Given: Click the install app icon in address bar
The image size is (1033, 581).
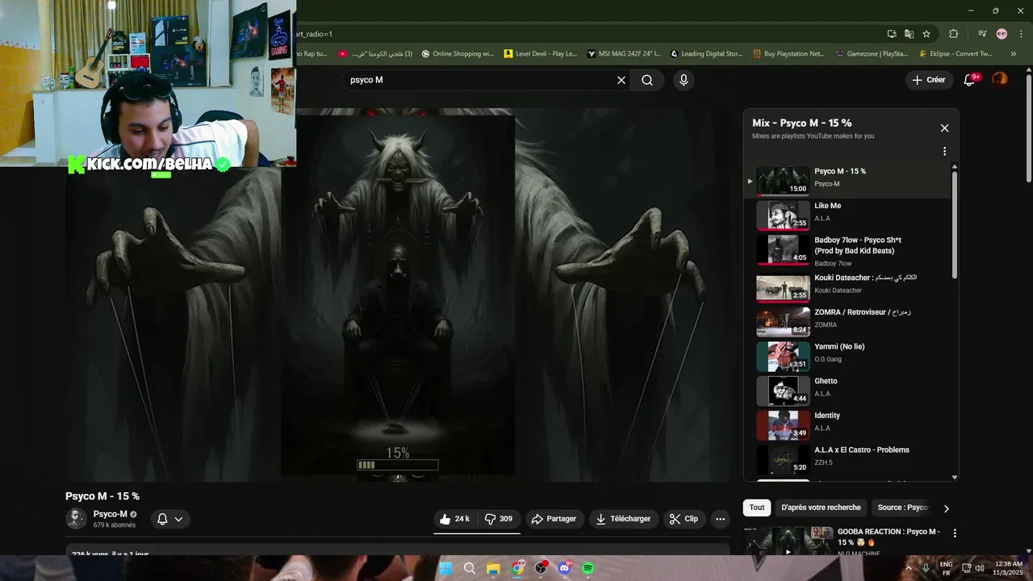Looking at the screenshot, I should click(x=892, y=34).
